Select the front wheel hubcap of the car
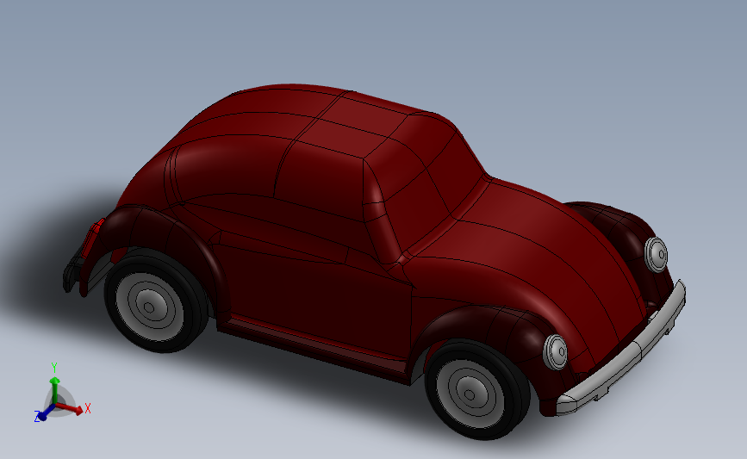This screenshot has width=747, height=459. pos(470,394)
